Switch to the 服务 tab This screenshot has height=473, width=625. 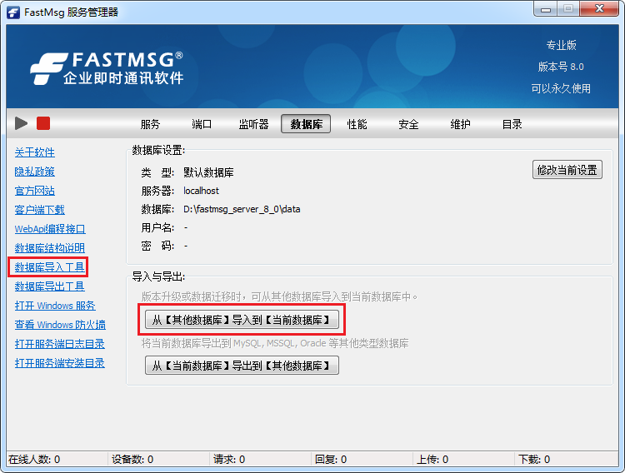point(150,124)
